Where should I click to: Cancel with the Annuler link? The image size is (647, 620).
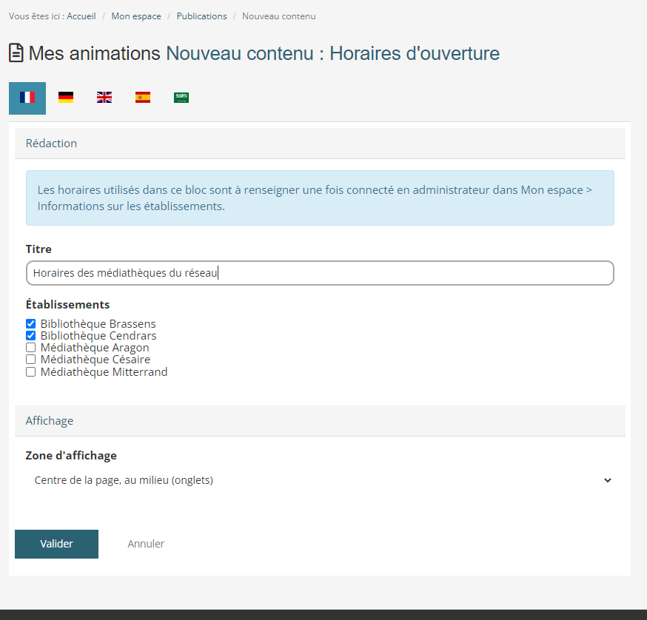point(146,544)
